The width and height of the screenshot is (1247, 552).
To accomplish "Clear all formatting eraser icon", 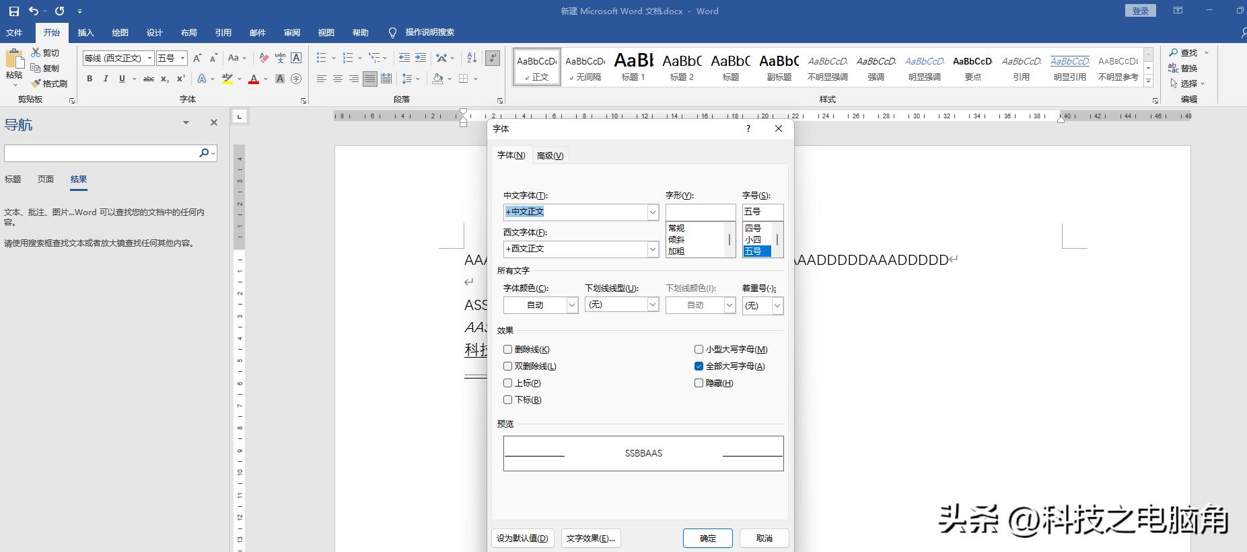I will pos(264,58).
